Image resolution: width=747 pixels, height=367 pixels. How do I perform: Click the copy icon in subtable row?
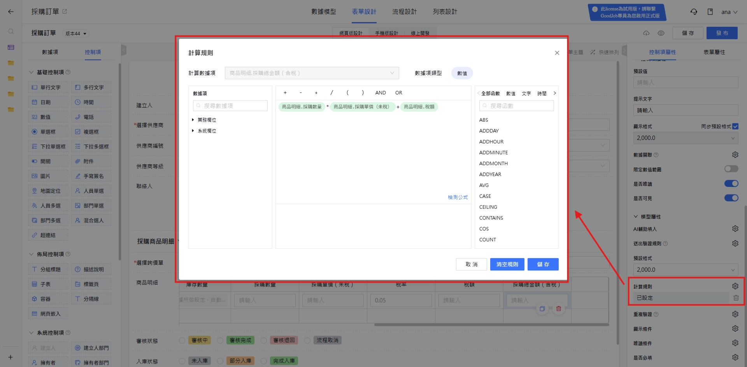[542, 309]
